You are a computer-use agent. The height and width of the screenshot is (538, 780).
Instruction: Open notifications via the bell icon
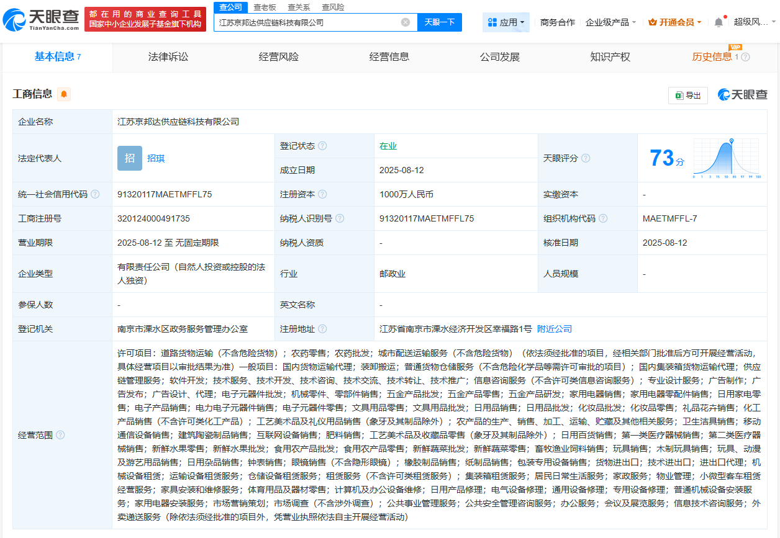coord(719,21)
